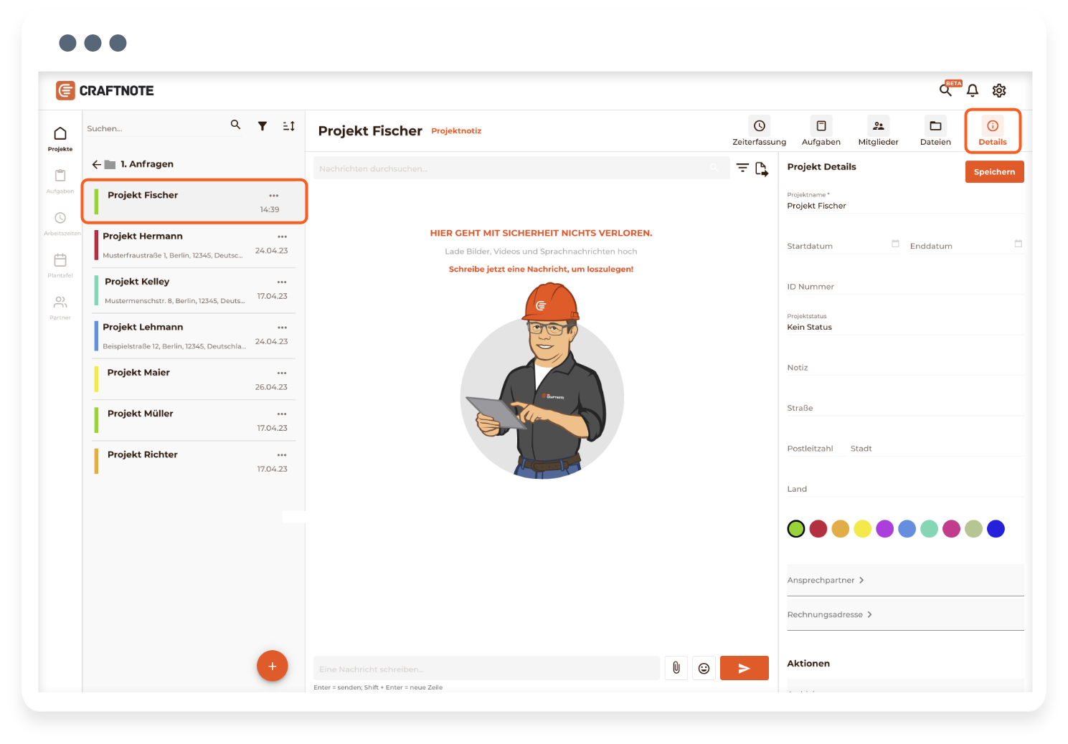Viewport: 1068px width, 744px height.
Task: Choose the dark blue color swatch
Action: (x=996, y=529)
